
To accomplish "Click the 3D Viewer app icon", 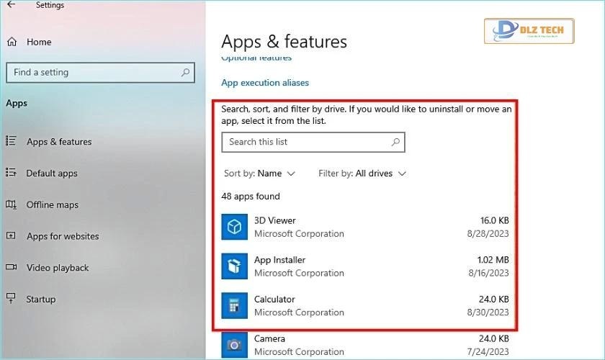I will [235, 227].
